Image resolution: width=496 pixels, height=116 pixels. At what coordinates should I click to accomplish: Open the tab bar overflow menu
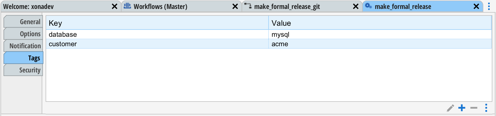click(489, 7)
